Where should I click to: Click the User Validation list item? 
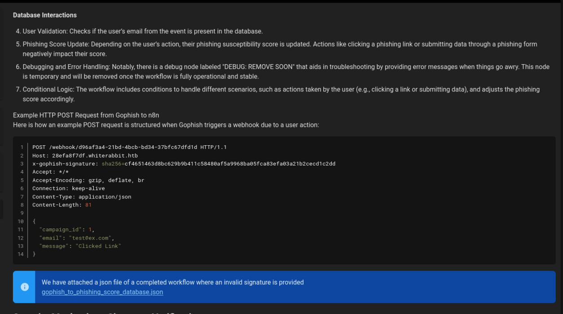click(x=142, y=31)
